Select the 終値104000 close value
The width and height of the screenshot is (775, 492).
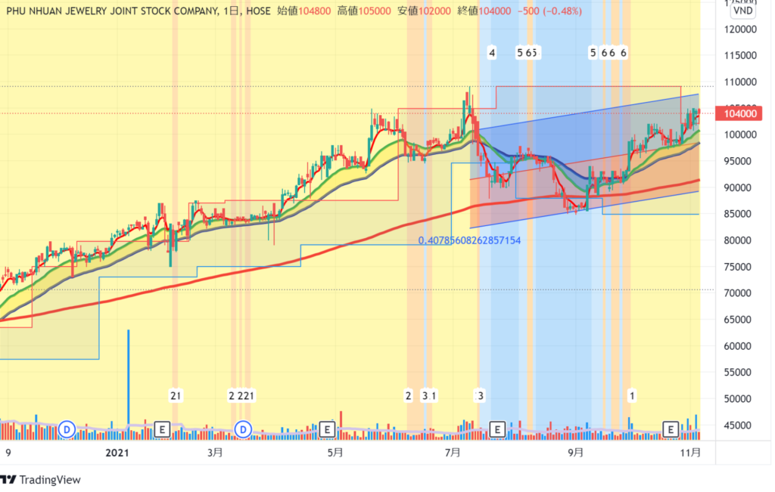tap(484, 11)
